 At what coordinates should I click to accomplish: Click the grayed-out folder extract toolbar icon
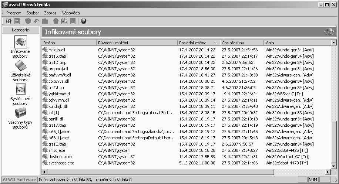(x=45, y=21)
